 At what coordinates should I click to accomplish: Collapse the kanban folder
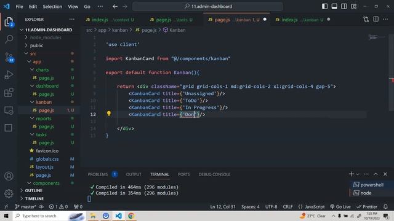44,103
